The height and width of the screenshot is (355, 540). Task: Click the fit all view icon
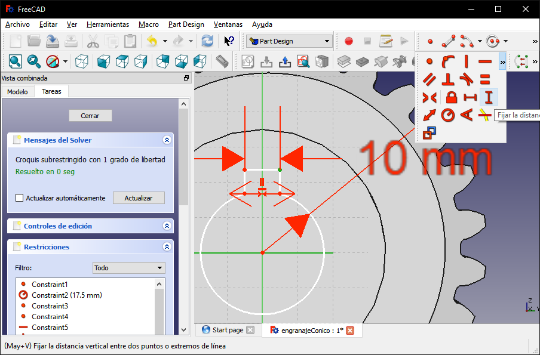15,61
